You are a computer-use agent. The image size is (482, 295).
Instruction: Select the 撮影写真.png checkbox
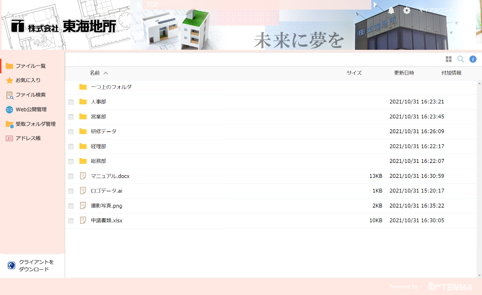pos(71,206)
